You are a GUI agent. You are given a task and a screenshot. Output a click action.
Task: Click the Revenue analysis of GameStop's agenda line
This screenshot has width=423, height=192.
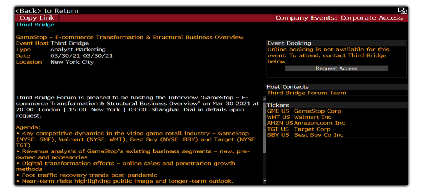coord(133,154)
